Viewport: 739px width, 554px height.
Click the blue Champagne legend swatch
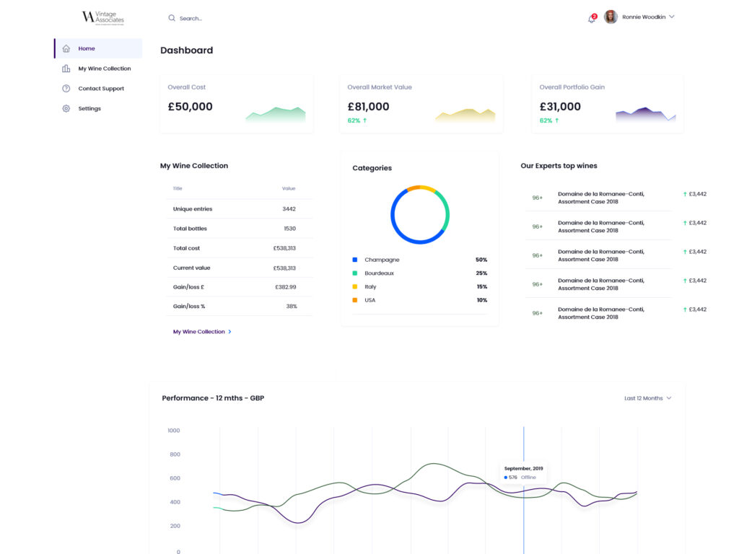click(355, 260)
